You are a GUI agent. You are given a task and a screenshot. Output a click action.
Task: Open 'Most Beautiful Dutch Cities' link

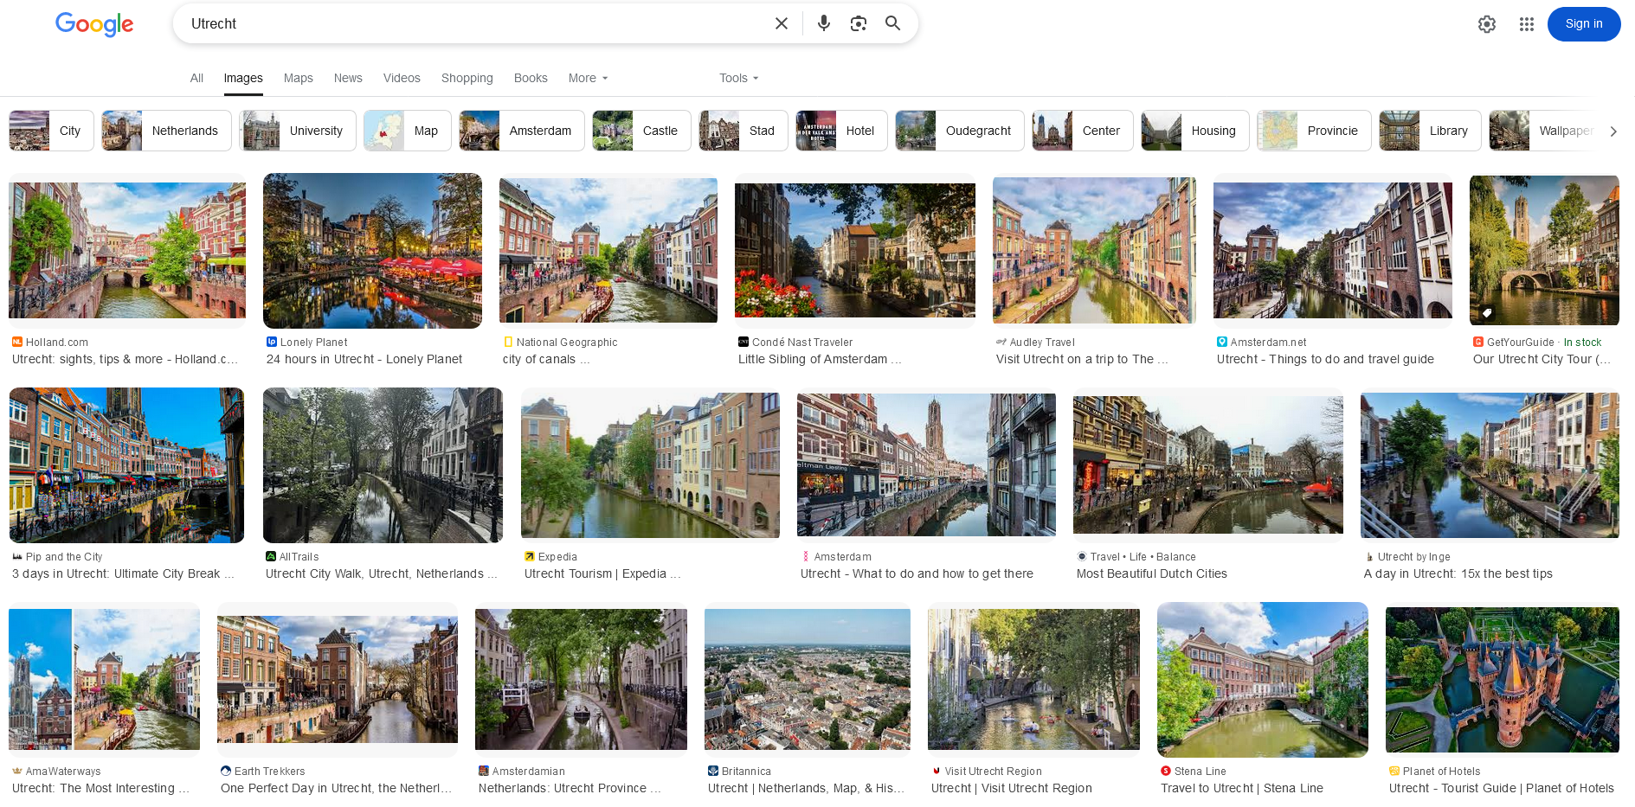tap(1152, 573)
